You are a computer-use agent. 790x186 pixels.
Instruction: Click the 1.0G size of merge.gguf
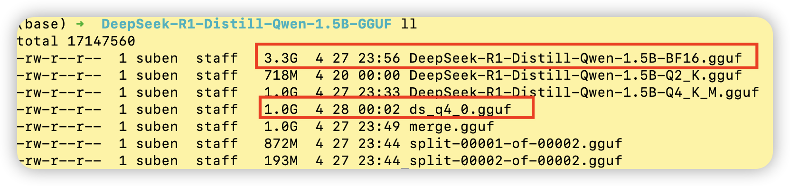tap(281, 127)
